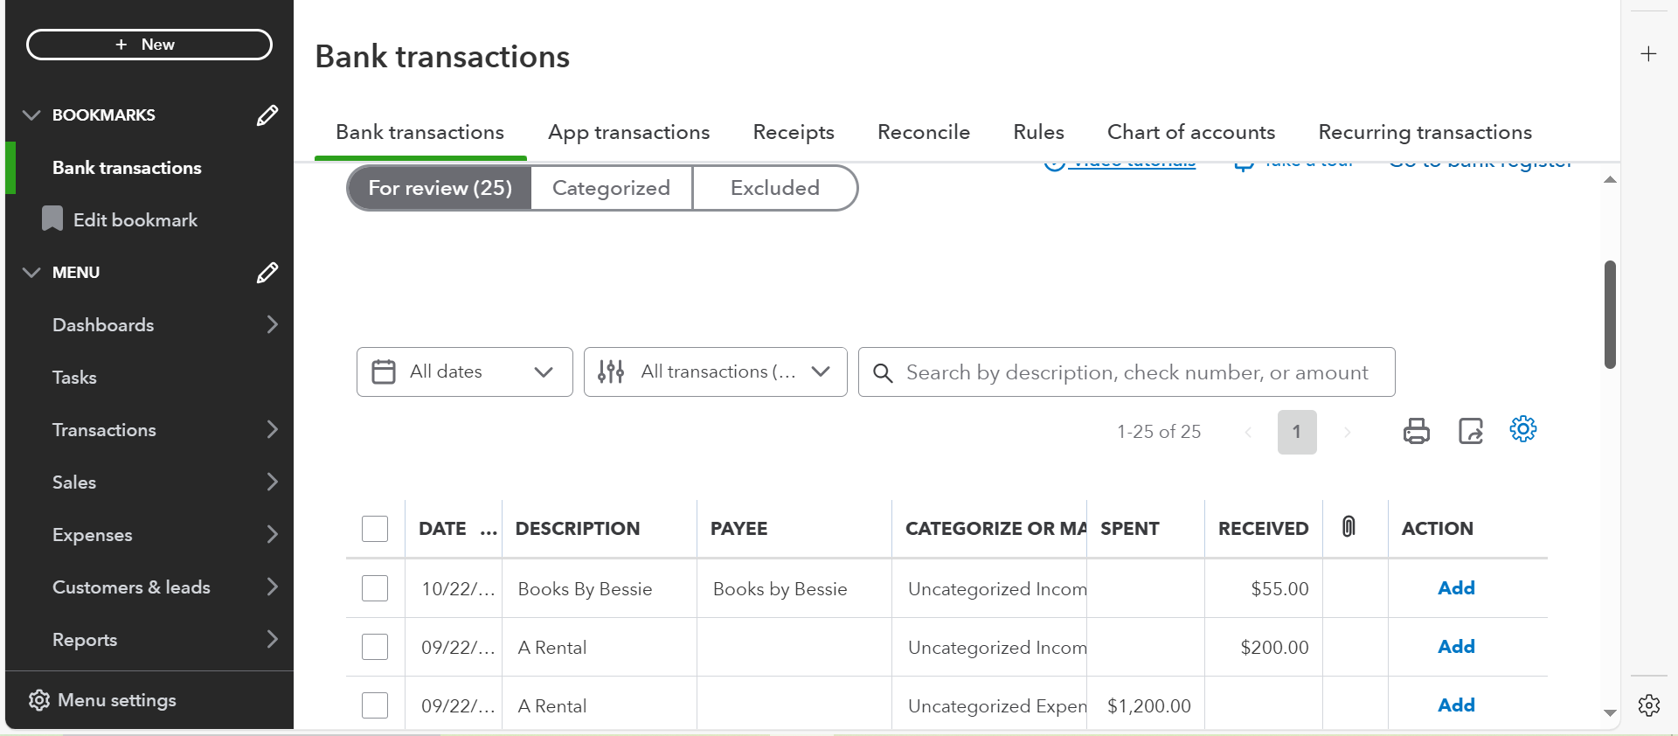This screenshot has height=736, width=1678.
Task: Click the pencil icon beside MENU
Action: (x=267, y=273)
